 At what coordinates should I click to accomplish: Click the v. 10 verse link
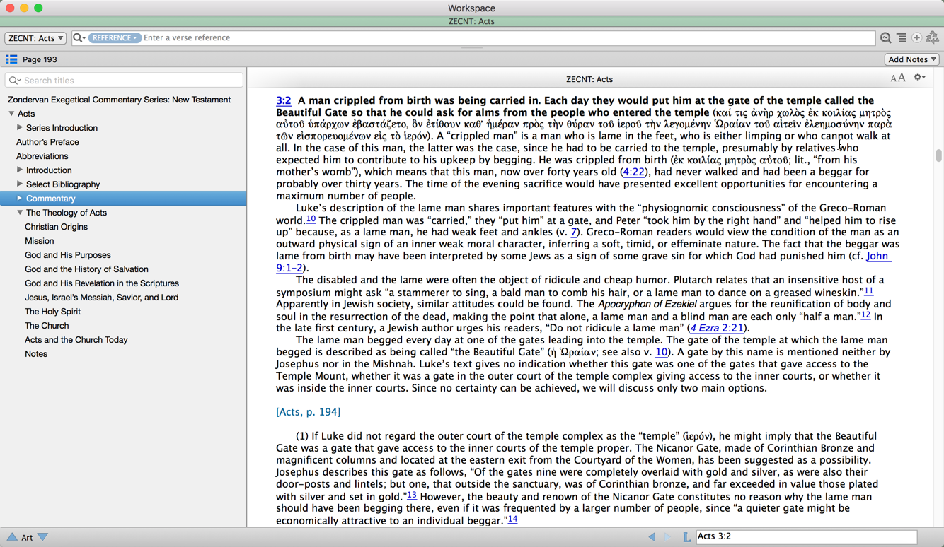click(662, 352)
